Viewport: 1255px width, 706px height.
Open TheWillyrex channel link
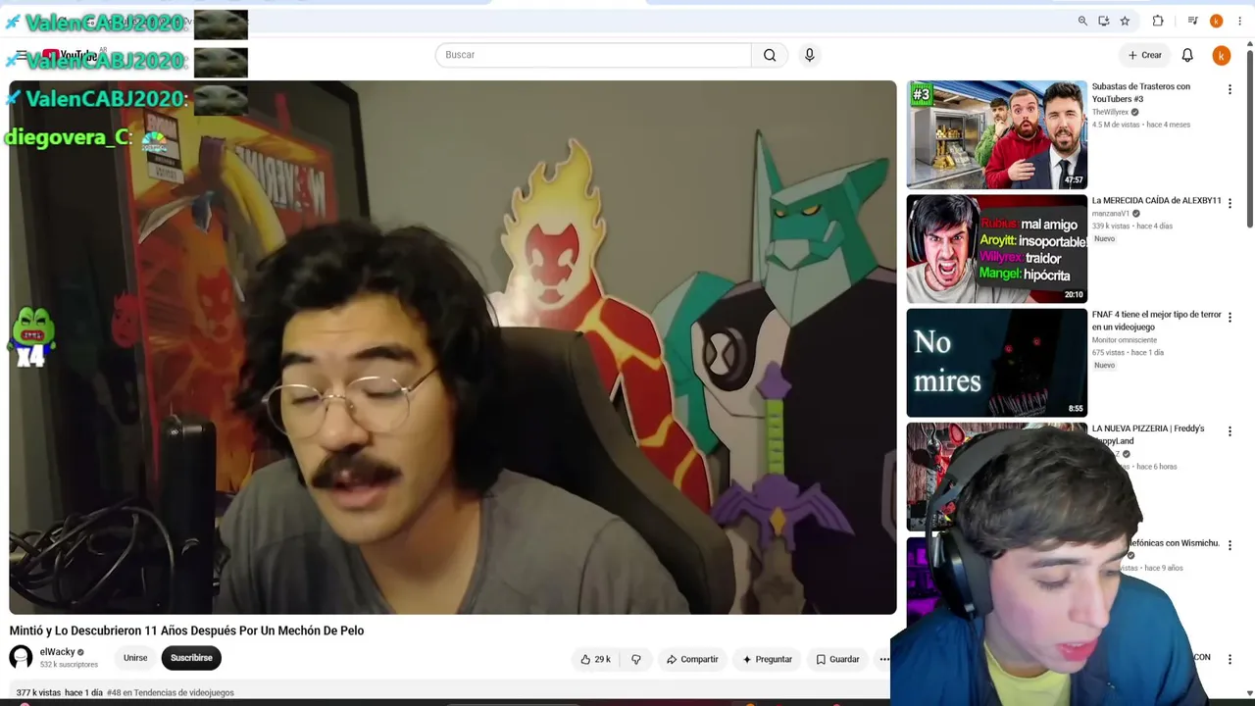point(1110,112)
